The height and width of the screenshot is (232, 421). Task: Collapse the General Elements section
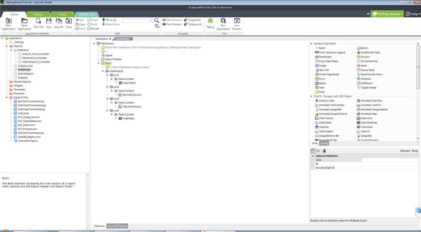coord(312,44)
